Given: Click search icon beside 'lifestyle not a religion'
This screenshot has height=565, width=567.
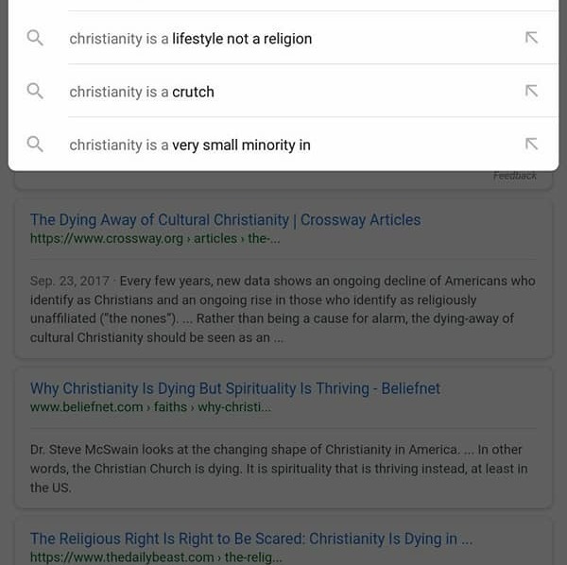Looking at the screenshot, I should tap(35, 39).
